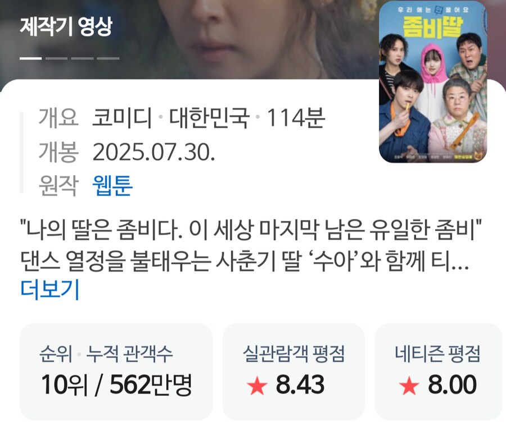Click the red star beside 8.43
The width and height of the screenshot is (506, 431).
click(x=257, y=385)
